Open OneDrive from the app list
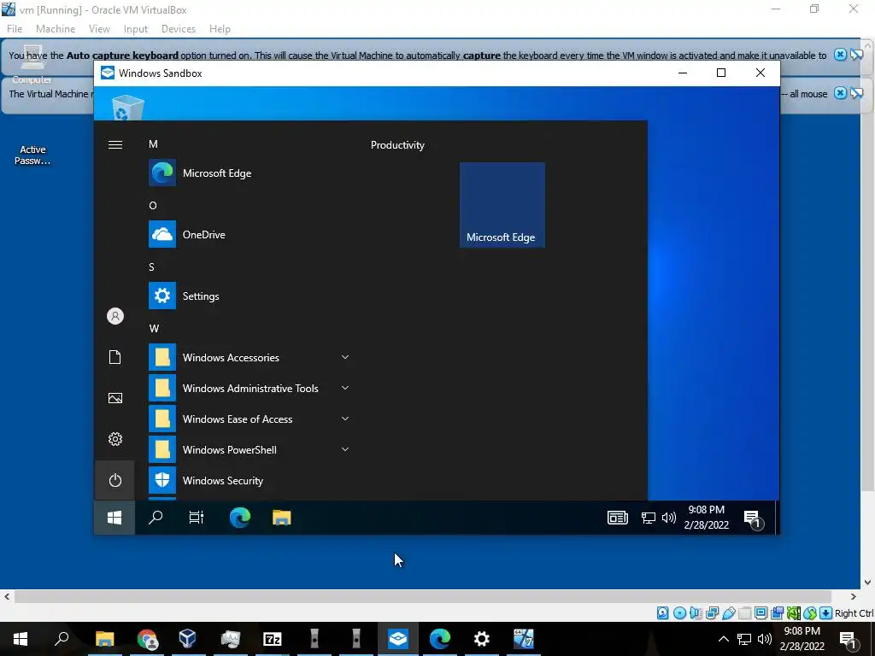Viewport: 875px width, 656px height. 249,234
